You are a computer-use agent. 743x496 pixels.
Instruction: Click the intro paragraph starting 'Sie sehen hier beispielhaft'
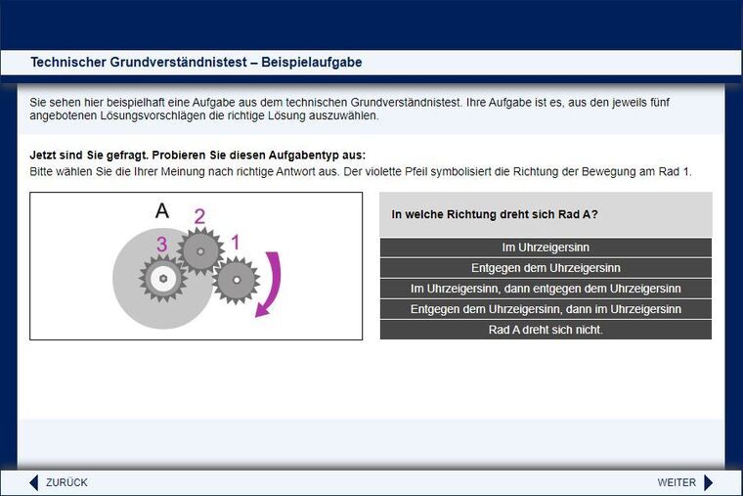coord(350,109)
